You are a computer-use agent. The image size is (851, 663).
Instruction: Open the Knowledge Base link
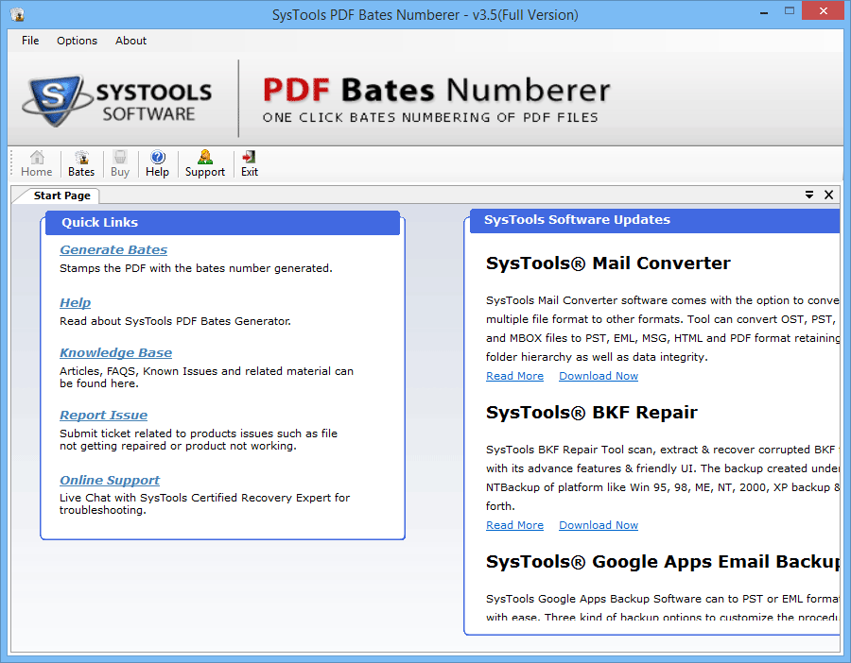(x=115, y=353)
